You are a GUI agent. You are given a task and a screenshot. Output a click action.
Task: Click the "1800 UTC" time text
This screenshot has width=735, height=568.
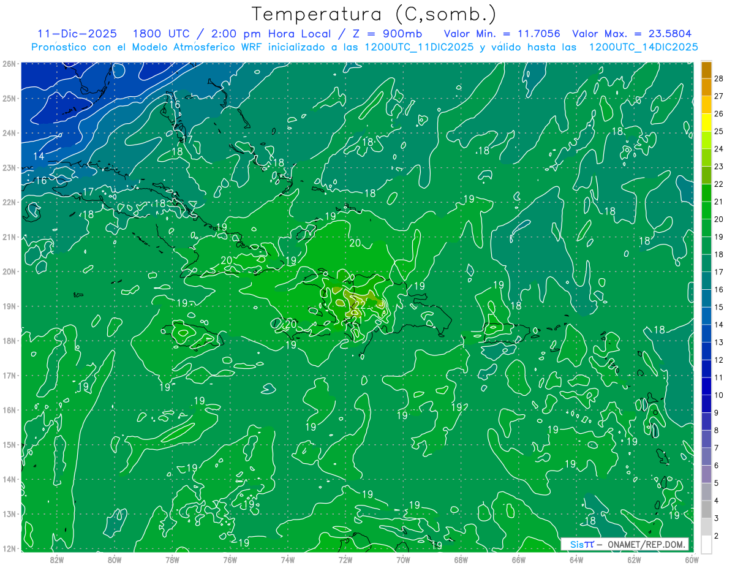point(161,34)
